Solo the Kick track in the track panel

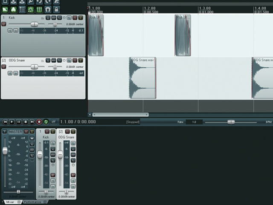point(81,18)
